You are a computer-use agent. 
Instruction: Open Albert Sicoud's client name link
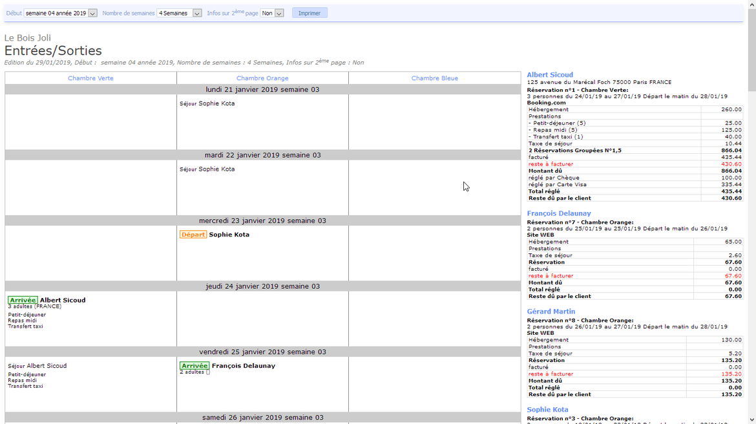coord(550,75)
